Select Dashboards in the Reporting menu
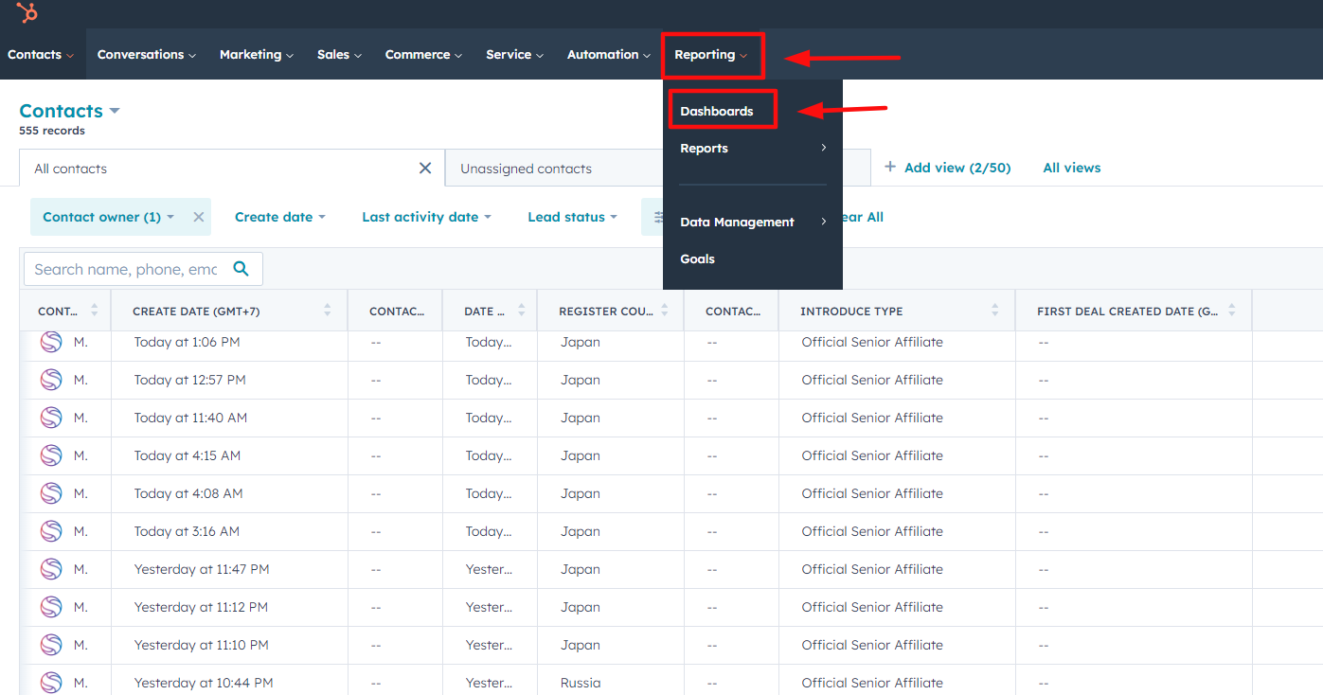This screenshot has height=695, width=1323. coord(717,111)
